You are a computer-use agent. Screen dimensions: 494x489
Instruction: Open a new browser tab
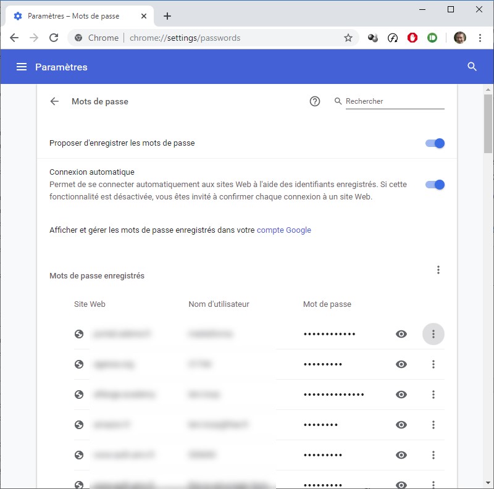click(x=167, y=16)
